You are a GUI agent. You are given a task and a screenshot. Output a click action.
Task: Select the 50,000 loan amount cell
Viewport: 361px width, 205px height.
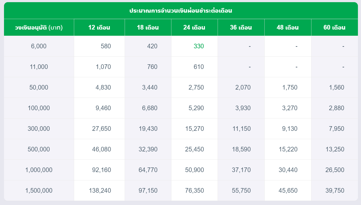click(39, 87)
